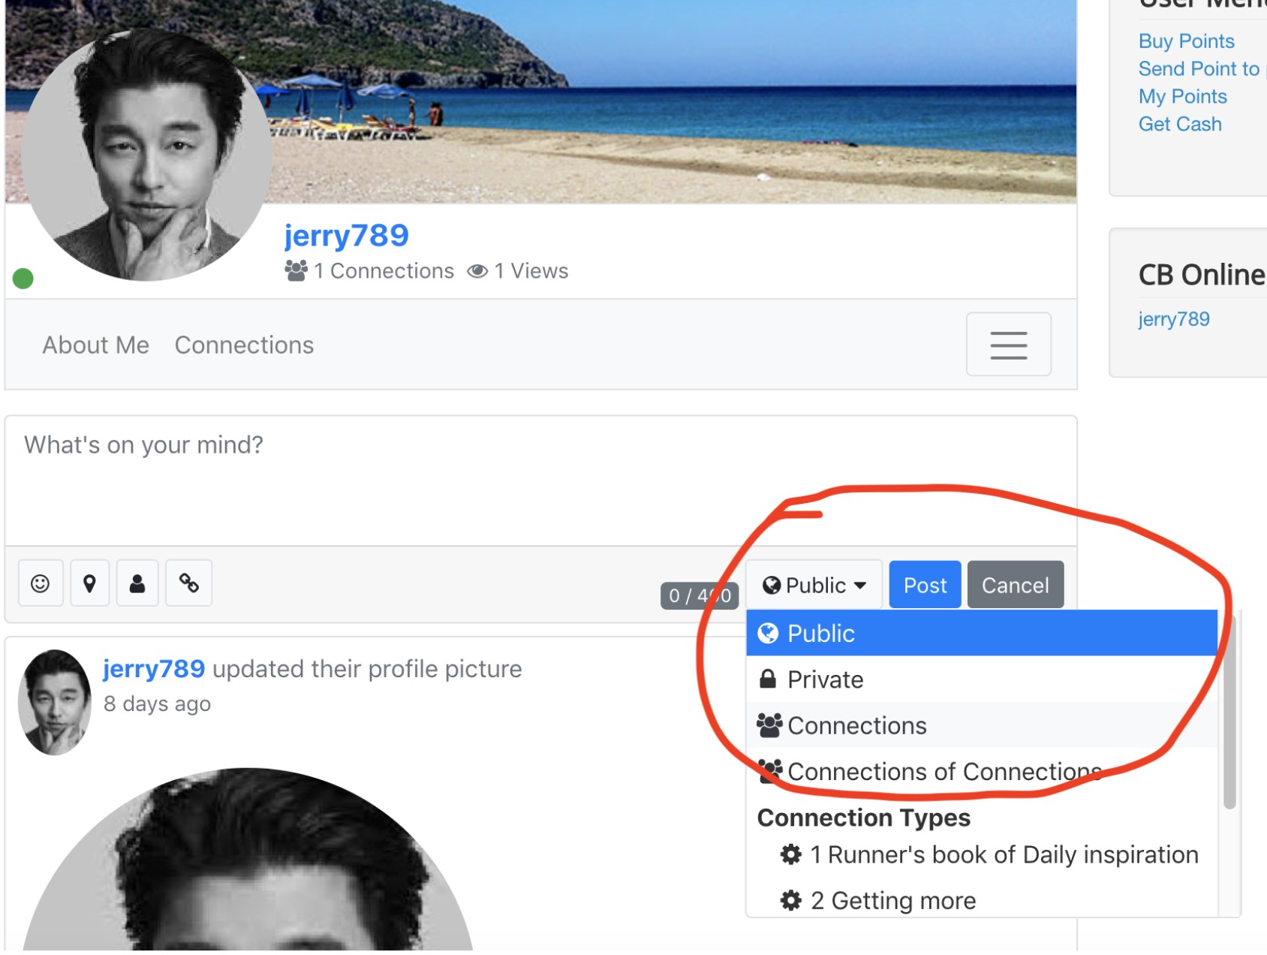Choose Connections of Connections option
1267x955 pixels.
(982, 771)
